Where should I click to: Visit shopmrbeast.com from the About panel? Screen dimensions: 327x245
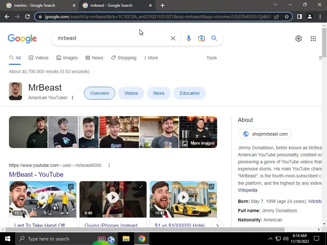pyautogui.click(x=265, y=134)
